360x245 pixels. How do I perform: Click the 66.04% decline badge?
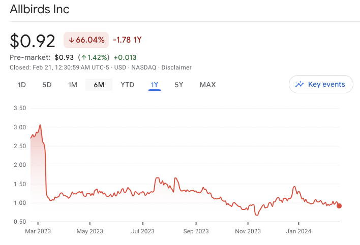tap(86, 40)
